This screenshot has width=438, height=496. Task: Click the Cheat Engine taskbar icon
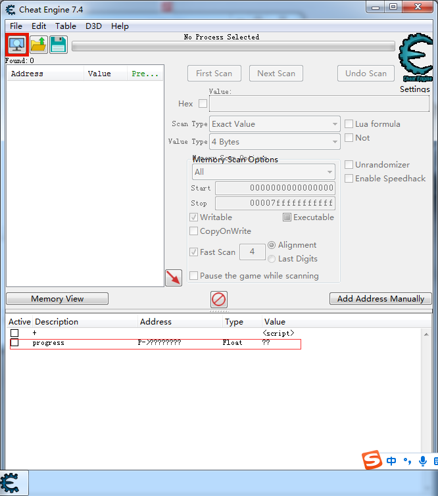pyautogui.click(x=10, y=483)
